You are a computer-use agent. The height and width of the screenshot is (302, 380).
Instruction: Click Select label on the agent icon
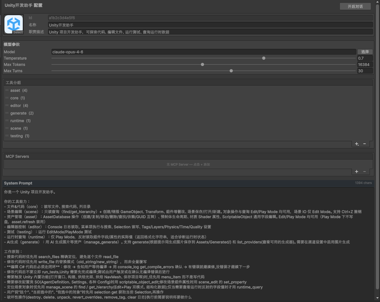18,32
